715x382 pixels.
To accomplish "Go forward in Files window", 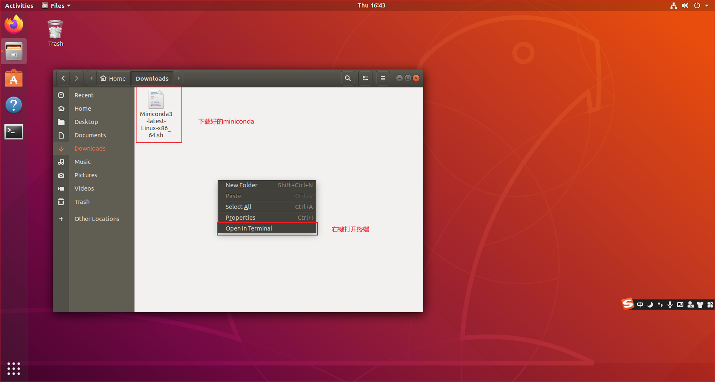I will (77, 78).
